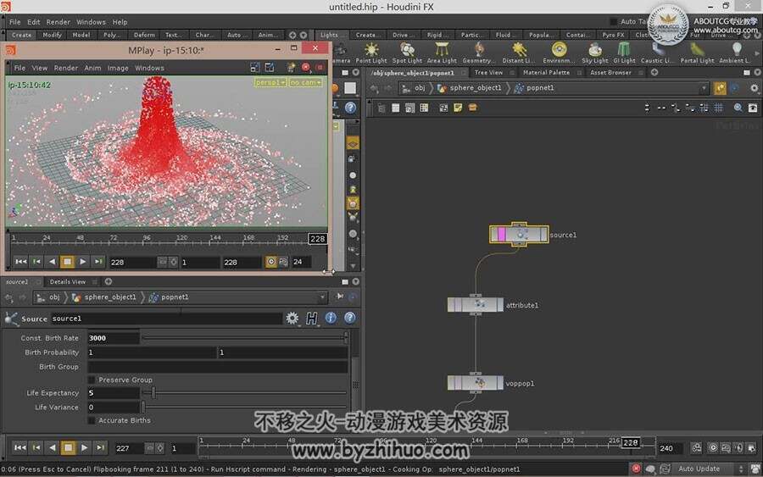
Task: Add a Point Light from shelf
Action: point(371,53)
